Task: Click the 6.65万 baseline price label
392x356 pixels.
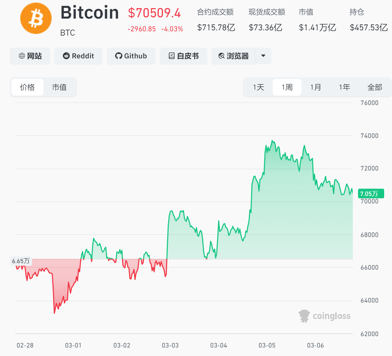Action: pyautogui.click(x=21, y=261)
